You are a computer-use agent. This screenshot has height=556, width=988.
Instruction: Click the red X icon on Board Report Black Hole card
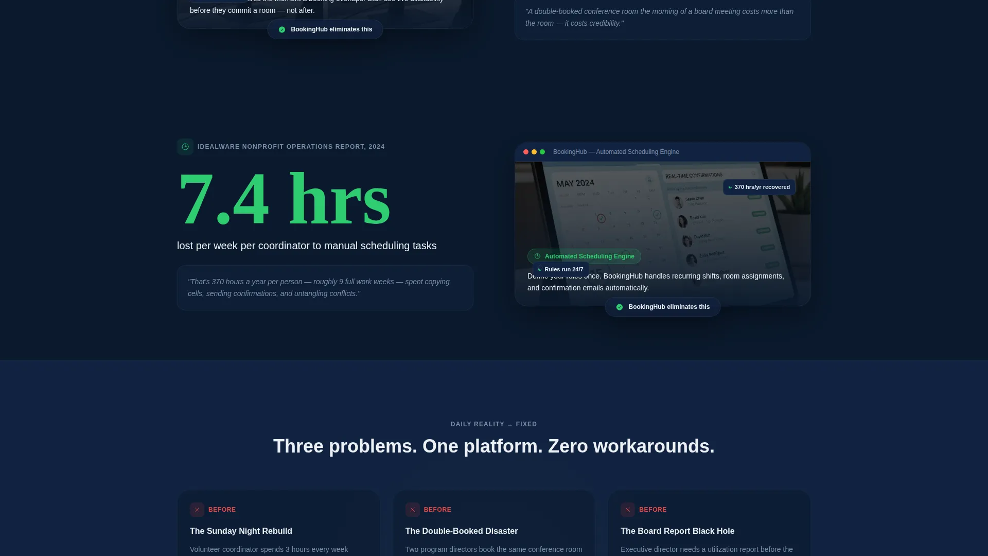point(628,510)
